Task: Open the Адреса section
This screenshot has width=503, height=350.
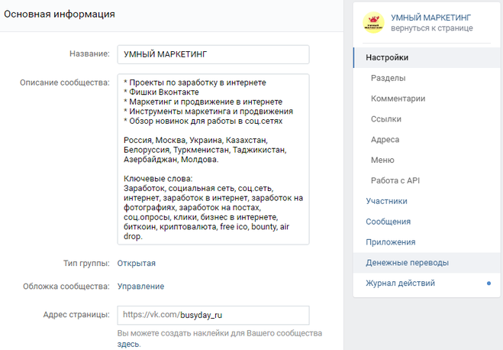Action: point(385,140)
